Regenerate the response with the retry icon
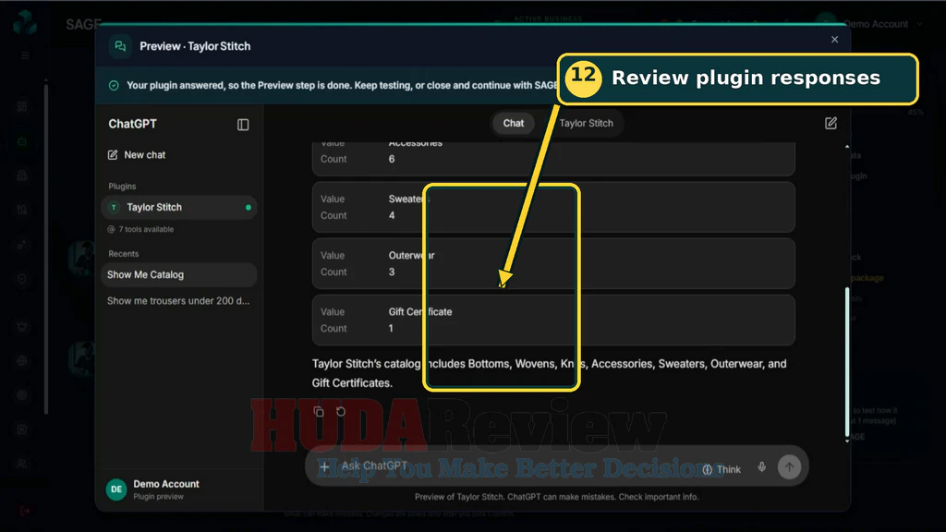Viewport: 946px width, 532px height. (341, 411)
